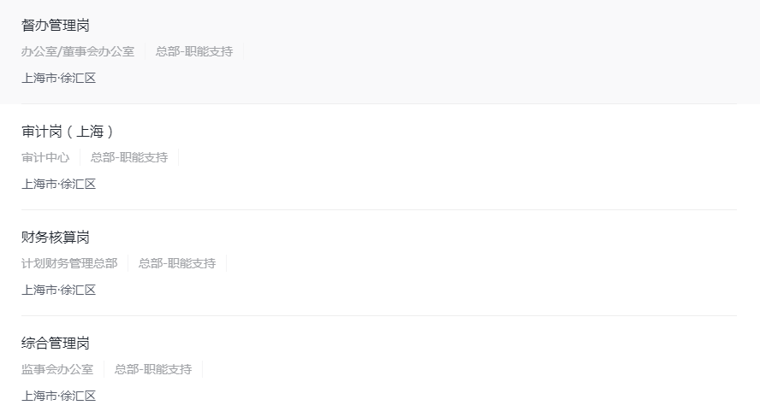Click the 办公室/董事会办公室 department label
The height and width of the screenshot is (417, 760).
[78, 51]
